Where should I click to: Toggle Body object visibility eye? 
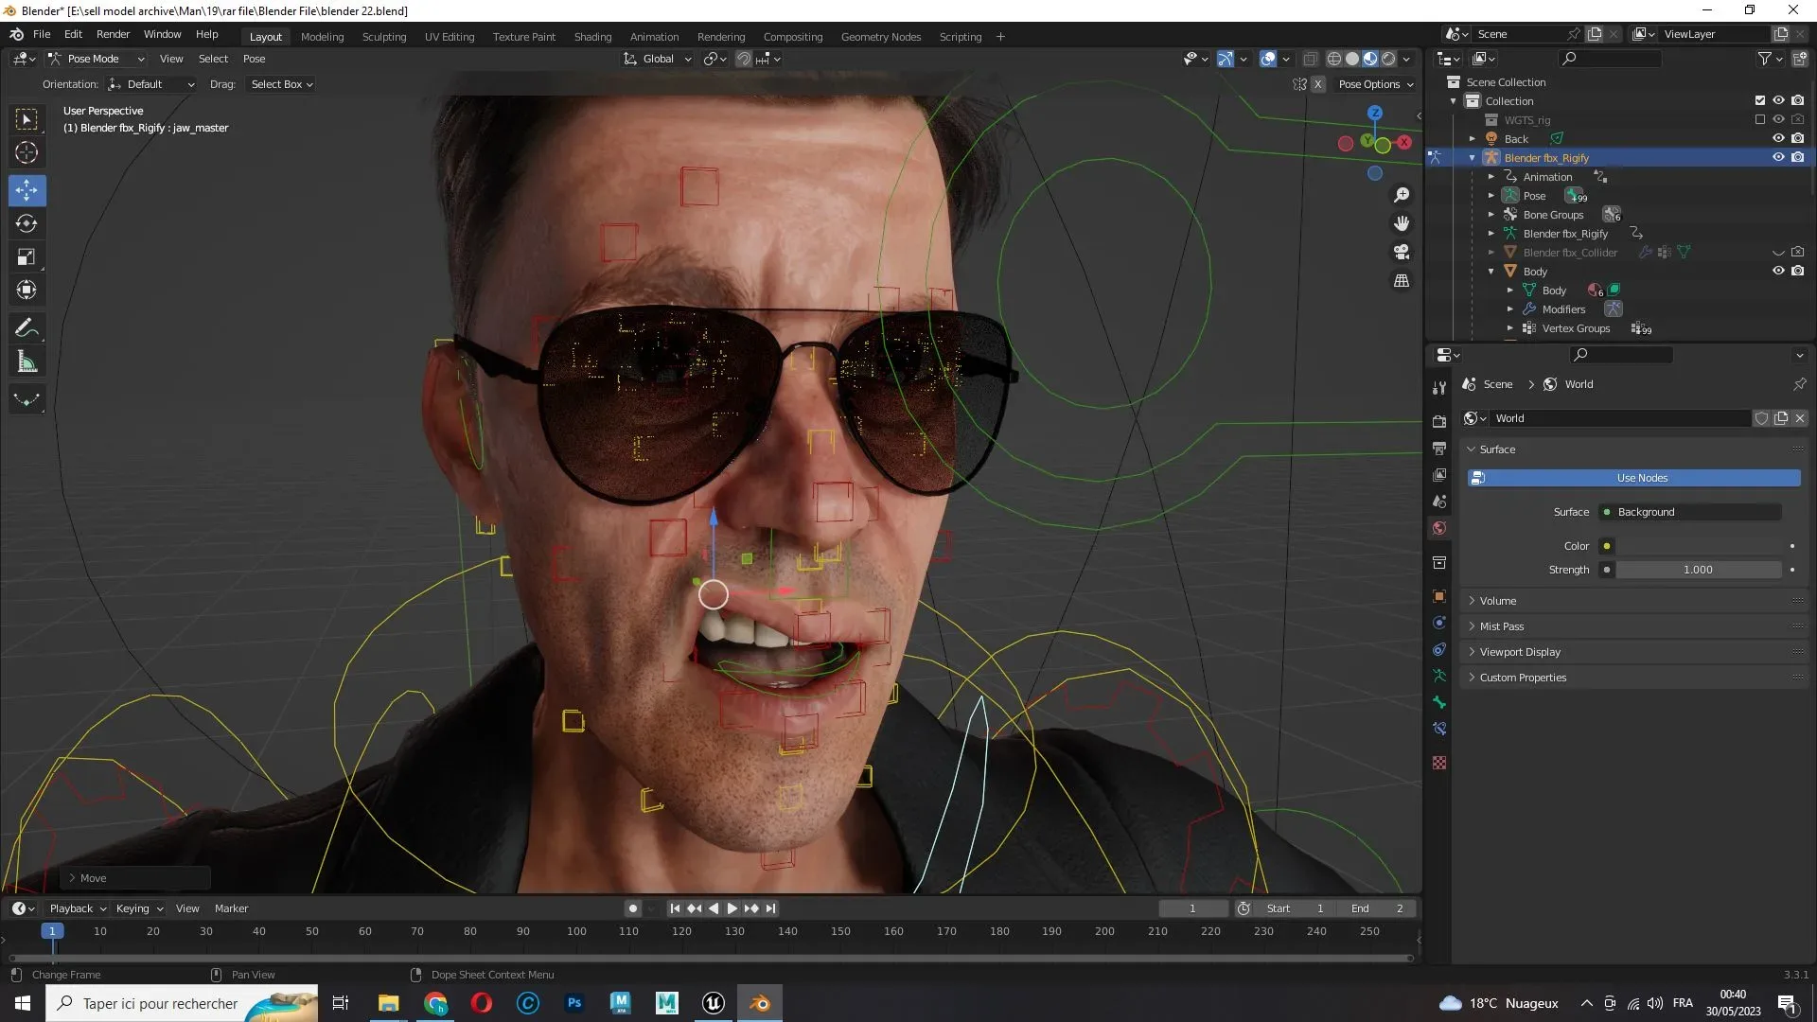click(x=1778, y=271)
